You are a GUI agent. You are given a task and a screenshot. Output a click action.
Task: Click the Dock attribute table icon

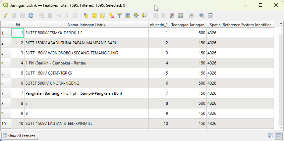210,15
